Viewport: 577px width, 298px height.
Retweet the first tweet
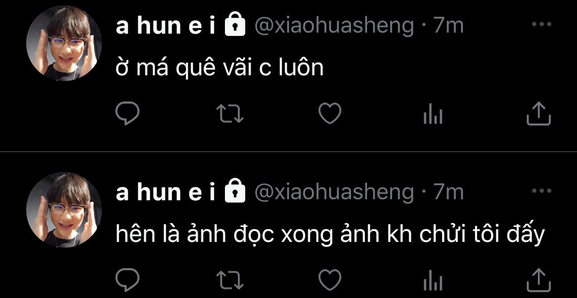pos(230,113)
